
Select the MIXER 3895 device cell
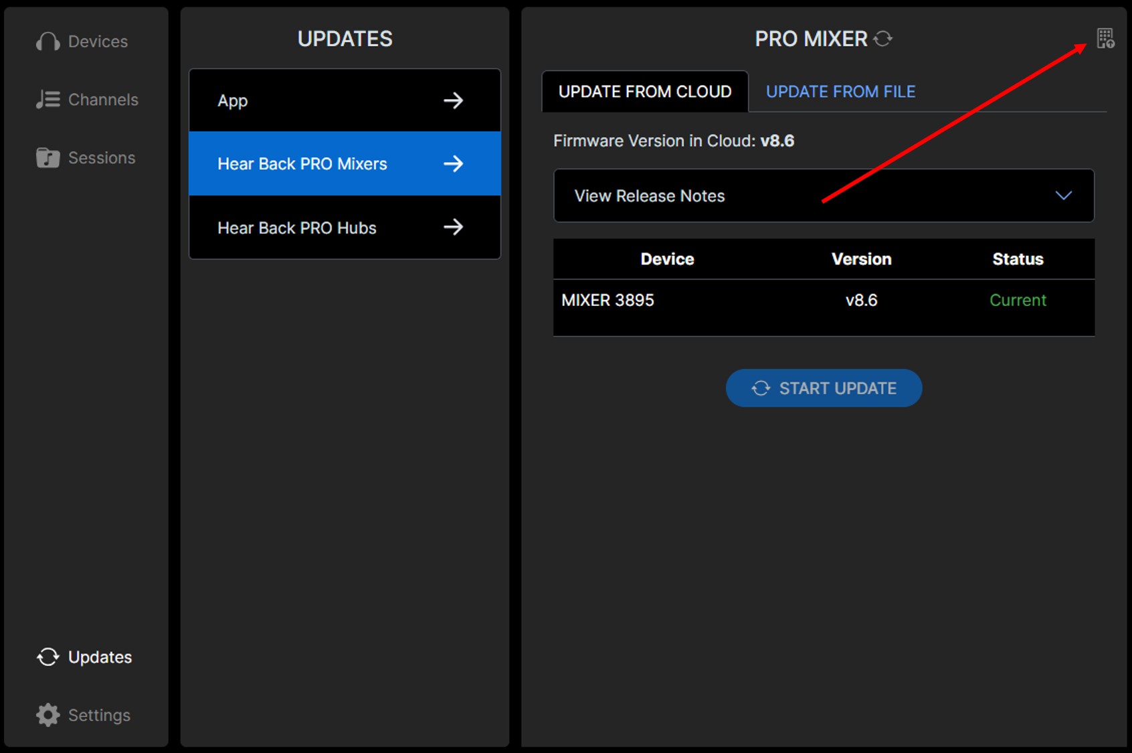coord(607,300)
